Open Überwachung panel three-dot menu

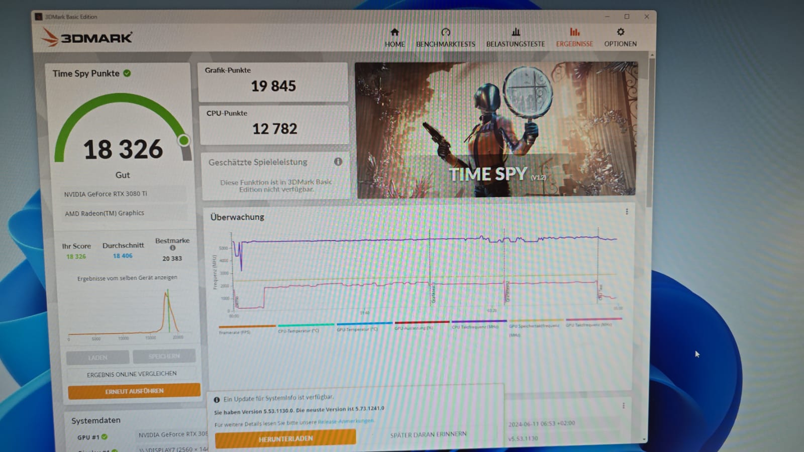[x=627, y=211]
